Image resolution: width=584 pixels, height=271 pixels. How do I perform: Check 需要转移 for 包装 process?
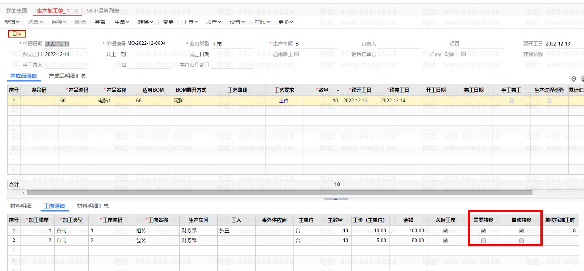click(484, 240)
